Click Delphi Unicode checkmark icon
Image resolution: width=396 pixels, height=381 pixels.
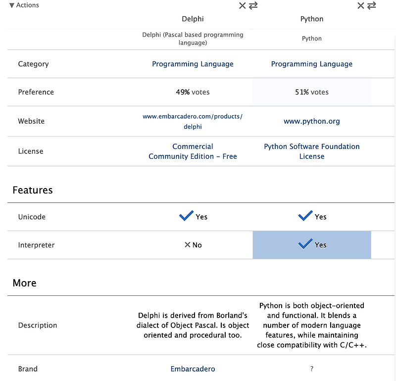[186, 216]
